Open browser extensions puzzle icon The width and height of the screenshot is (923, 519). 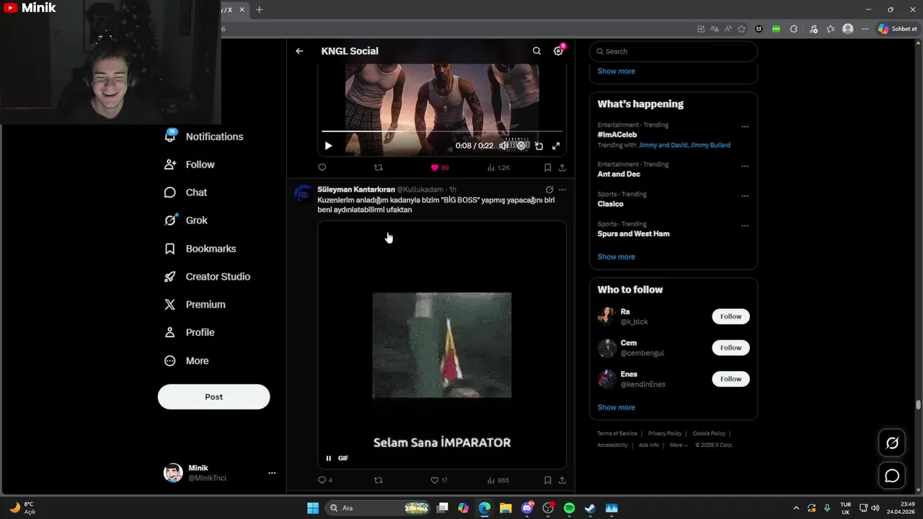[x=794, y=29]
